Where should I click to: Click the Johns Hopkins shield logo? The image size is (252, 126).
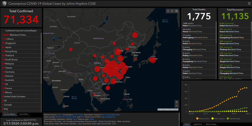(4, 3)
